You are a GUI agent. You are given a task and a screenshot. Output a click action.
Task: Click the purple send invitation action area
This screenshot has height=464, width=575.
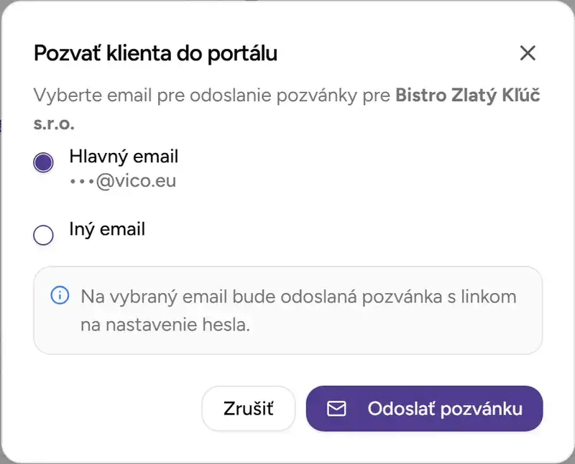(x=424, y=408)
